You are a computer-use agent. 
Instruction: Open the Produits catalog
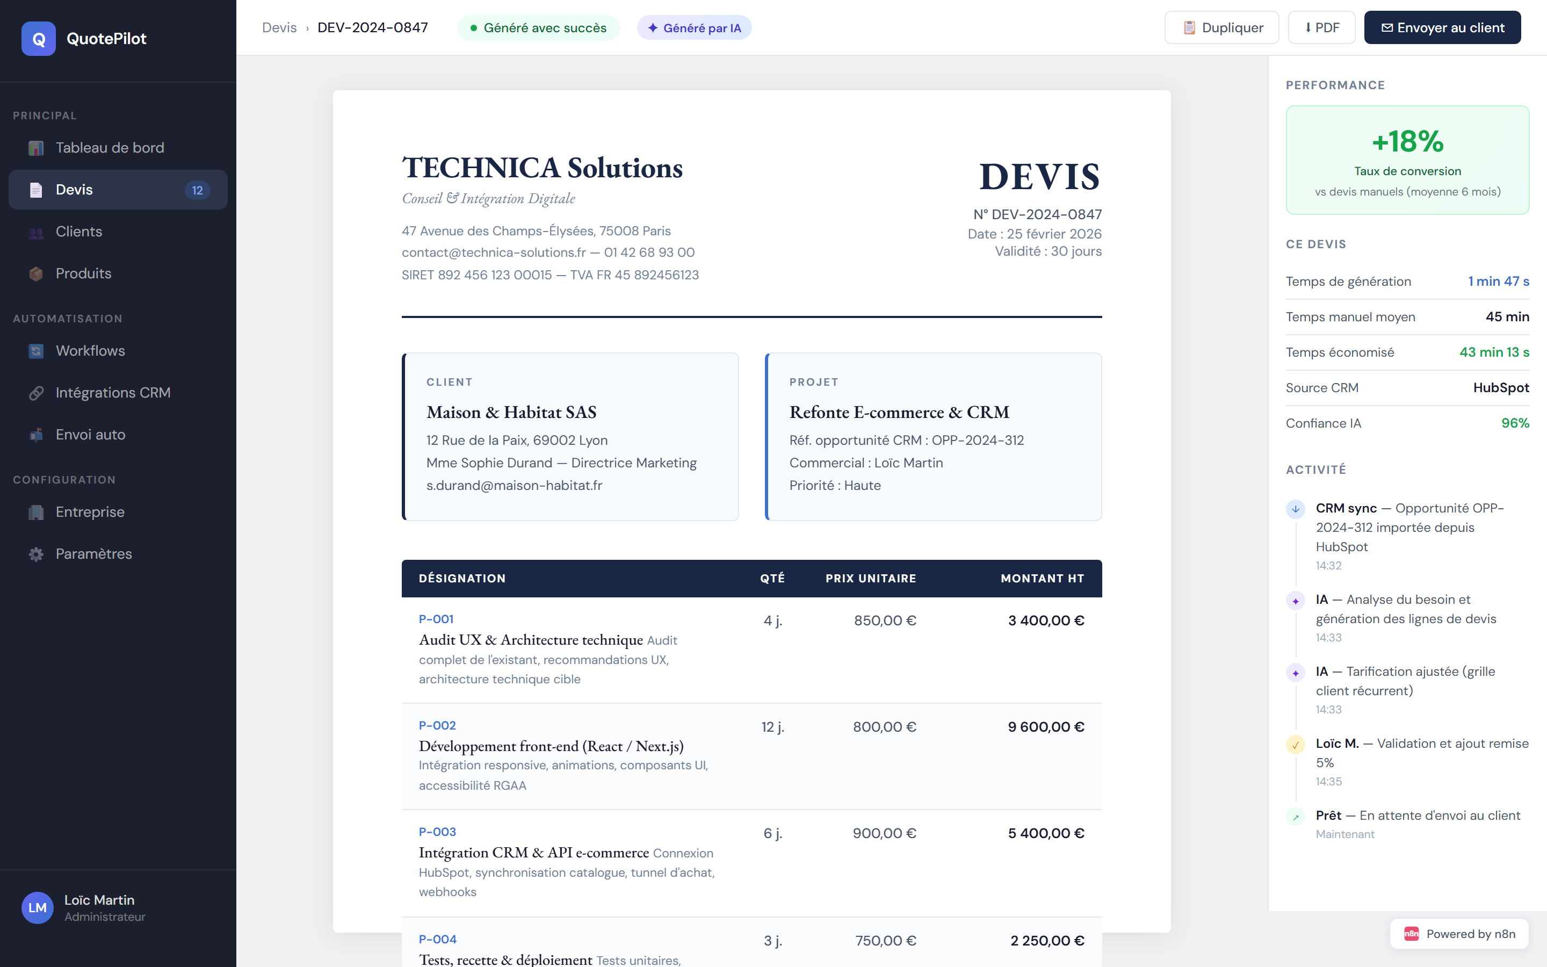(x=83, y=273)
